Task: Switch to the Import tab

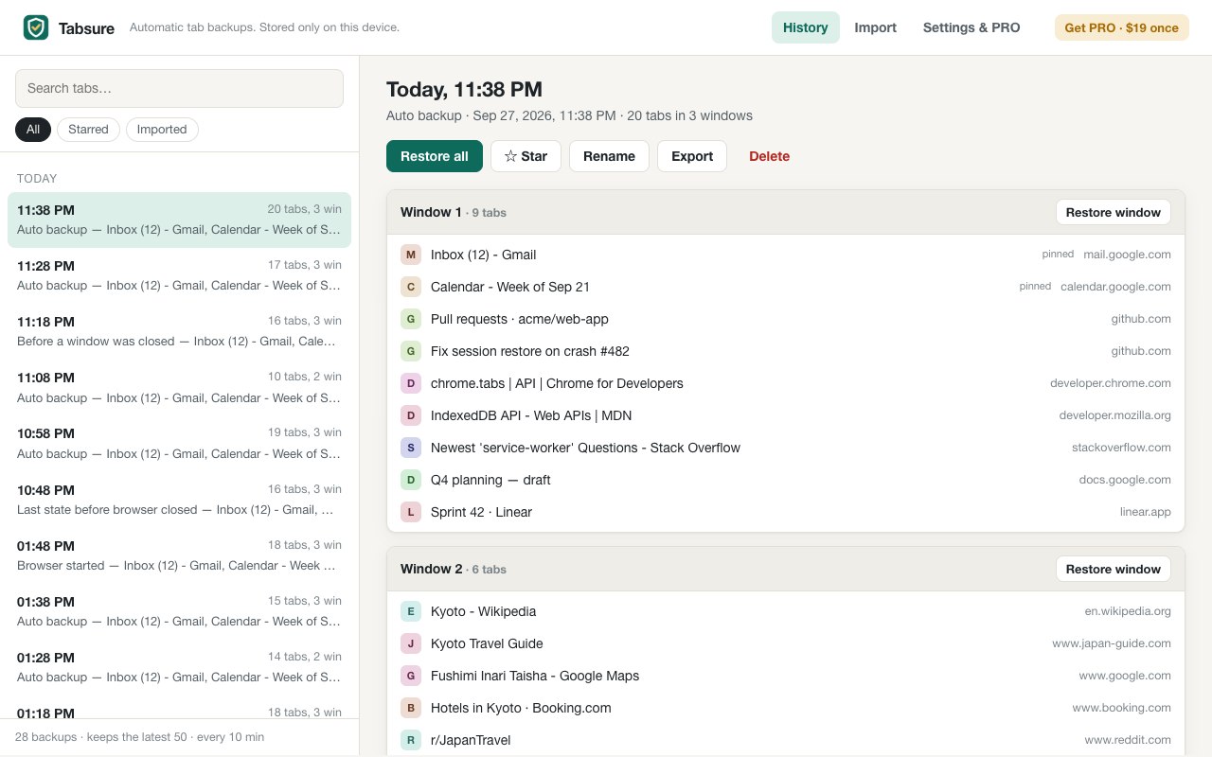Action: (876, 27)
